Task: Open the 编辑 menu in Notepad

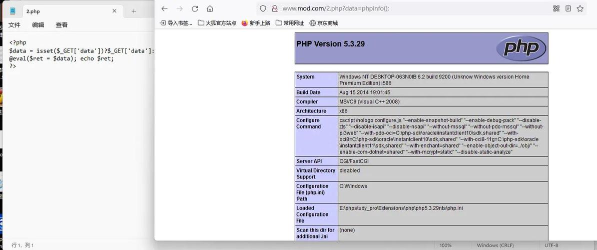Action: click(38, 24)
